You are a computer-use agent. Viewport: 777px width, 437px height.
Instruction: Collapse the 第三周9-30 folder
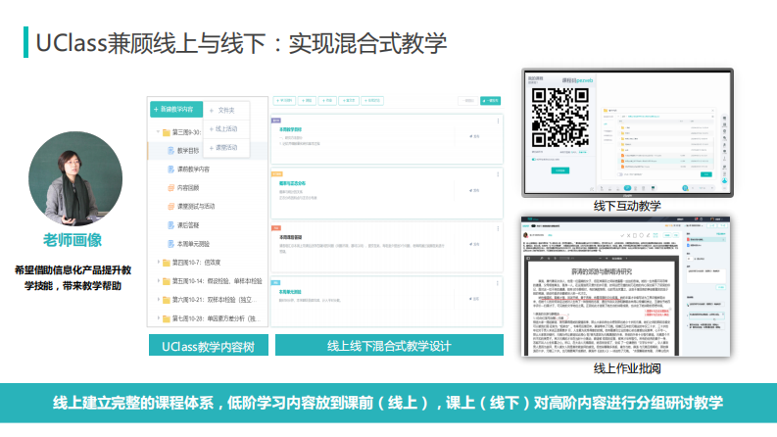click(x=158, y=132)
